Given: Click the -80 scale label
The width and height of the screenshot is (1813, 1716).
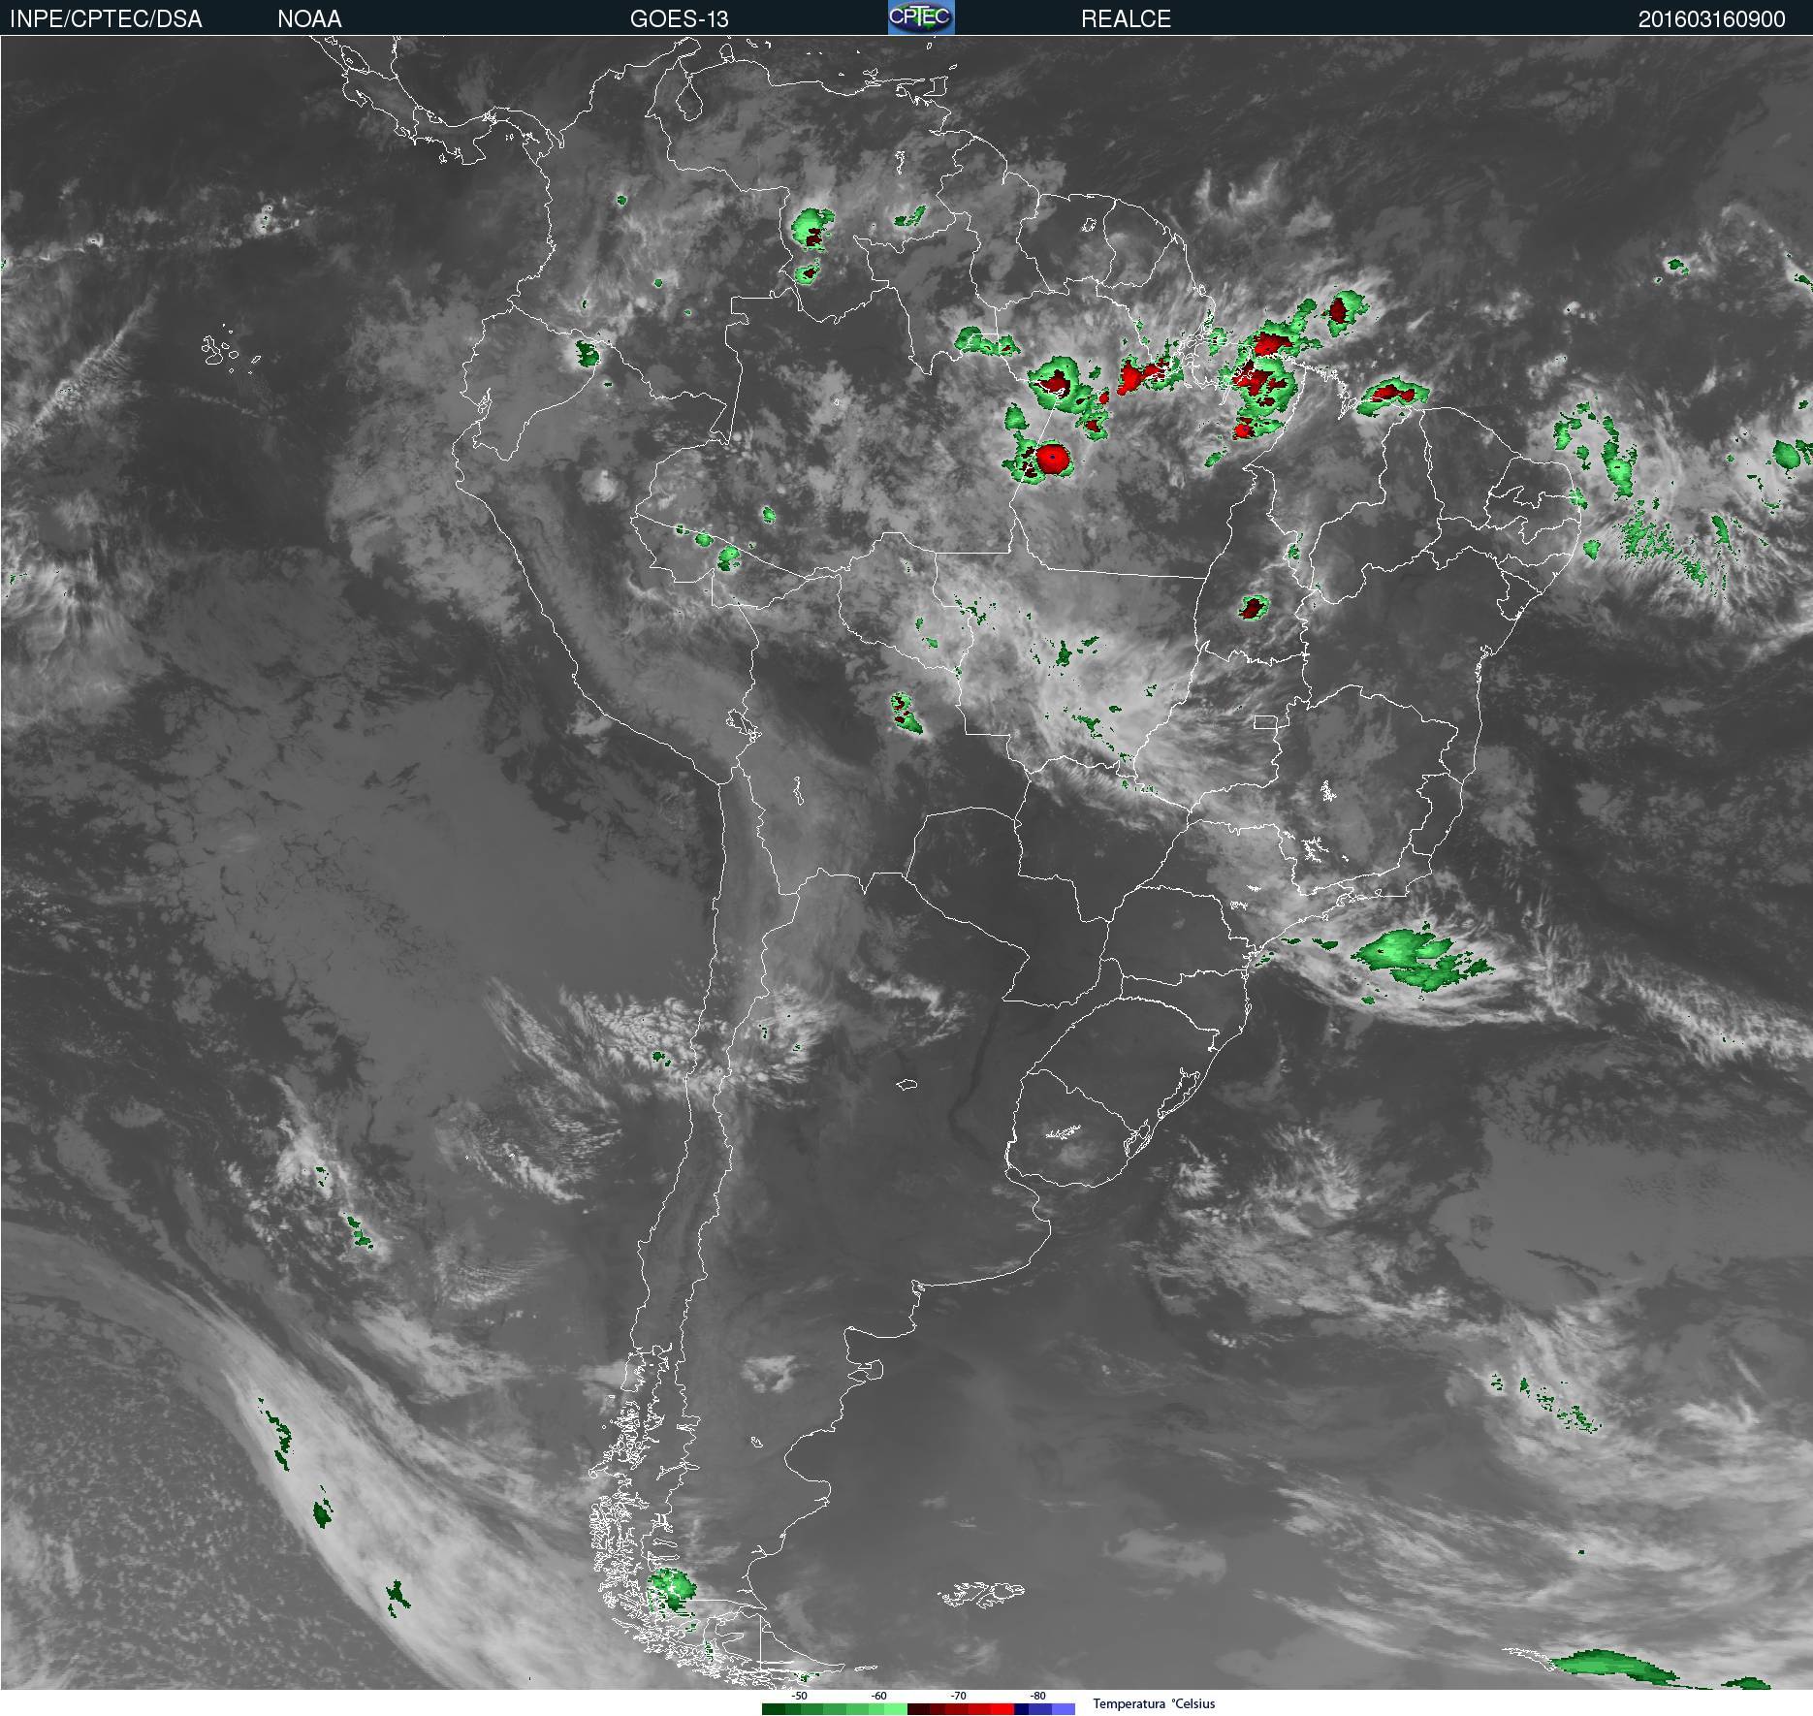Looking at the screenshot, I should (x=1037, y=1696).
